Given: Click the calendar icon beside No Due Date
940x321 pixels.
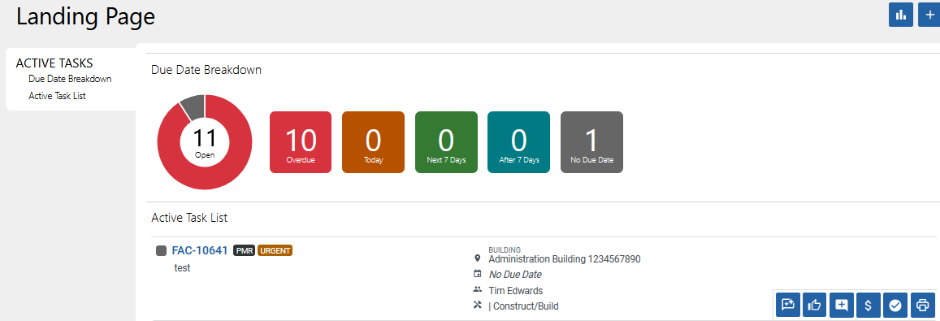Looking at the screenshot, I should coord(477,274).
